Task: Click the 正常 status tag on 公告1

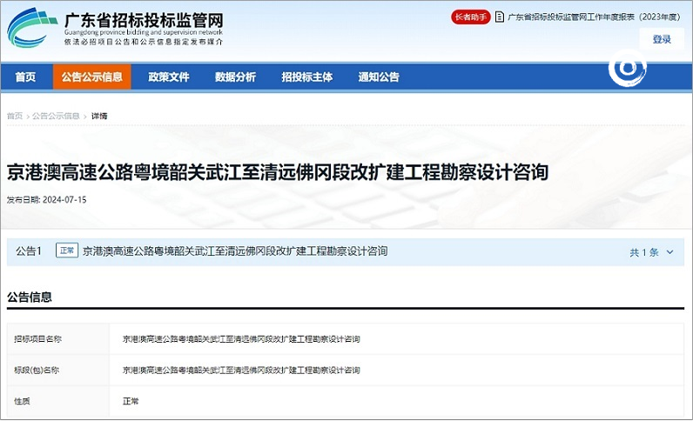Action: point(66,251)
